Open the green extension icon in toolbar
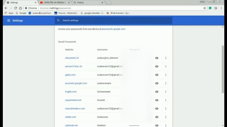The width and height of the screenshot is (227, 127). point(210,8)
